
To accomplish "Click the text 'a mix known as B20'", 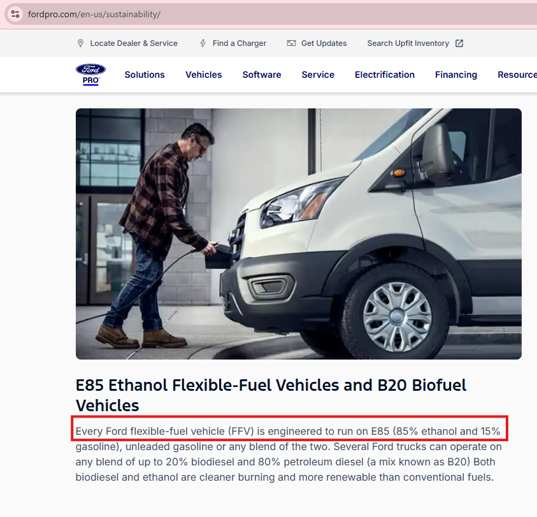I will click(420, 462).
